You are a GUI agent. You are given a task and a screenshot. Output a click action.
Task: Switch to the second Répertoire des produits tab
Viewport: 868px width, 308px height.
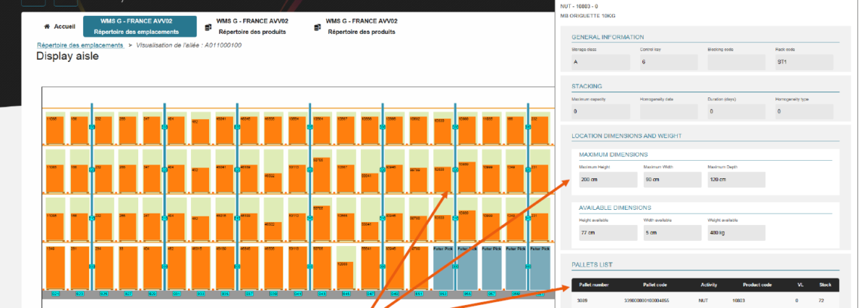click(360, 27)
